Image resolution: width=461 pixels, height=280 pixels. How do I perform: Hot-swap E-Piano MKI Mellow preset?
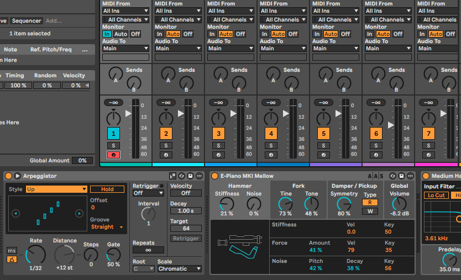point(392,176)
